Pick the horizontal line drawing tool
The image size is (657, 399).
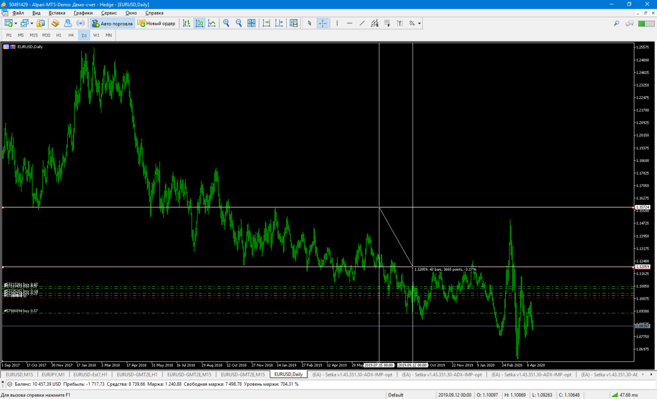[x=349, y=23]
